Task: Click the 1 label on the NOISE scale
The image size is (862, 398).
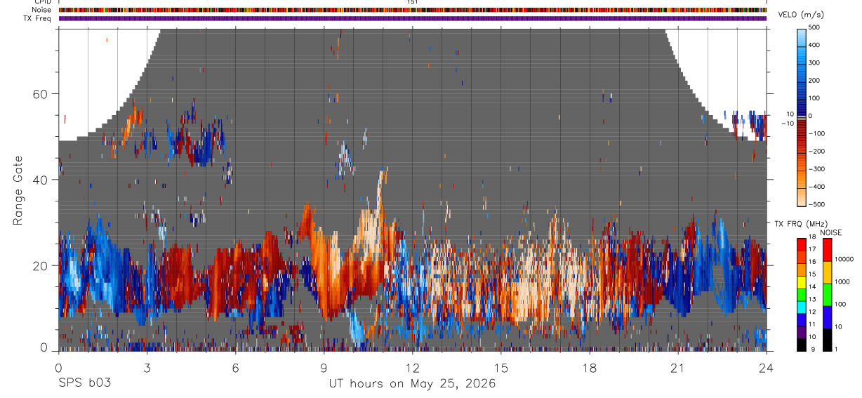Action: click(836, 349)
